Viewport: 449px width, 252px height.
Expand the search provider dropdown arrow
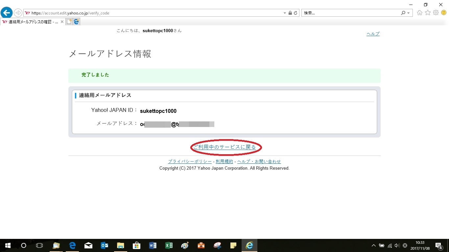click(x=409, y=13)
